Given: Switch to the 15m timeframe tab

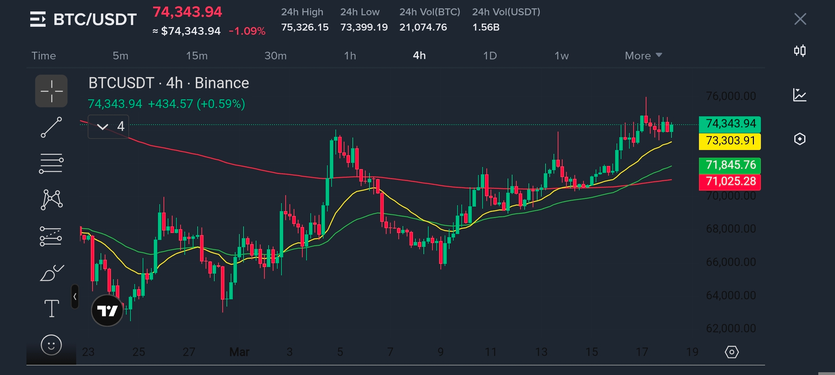Looking at the screenshot, I should click(197, 56).
